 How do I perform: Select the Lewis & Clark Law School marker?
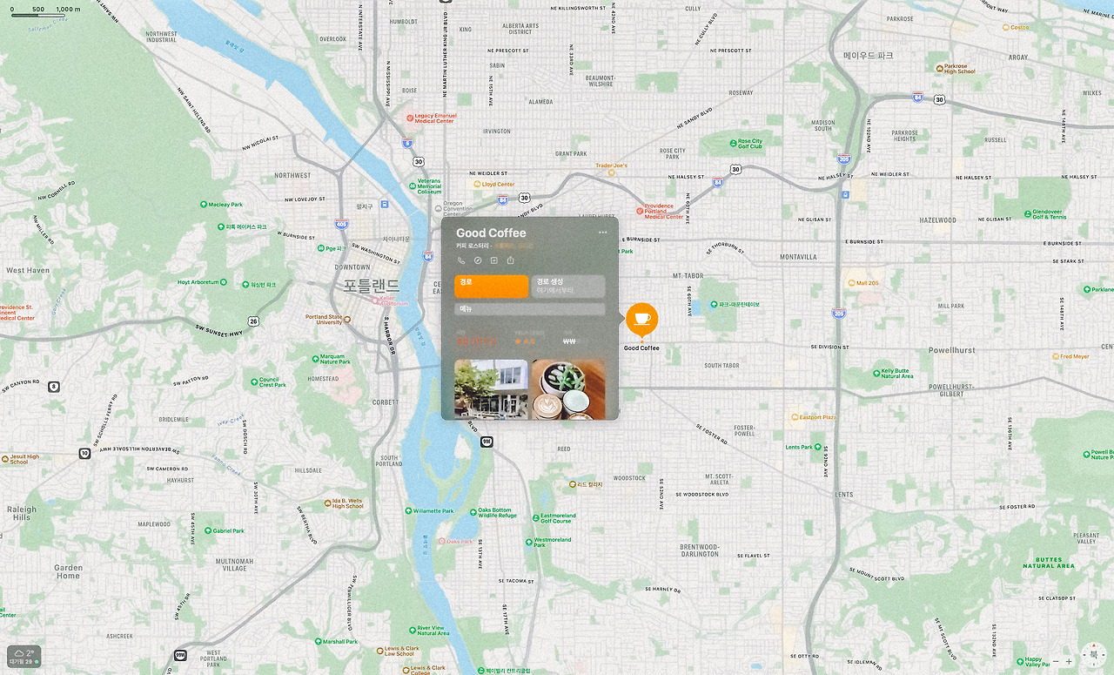point(379,651)
